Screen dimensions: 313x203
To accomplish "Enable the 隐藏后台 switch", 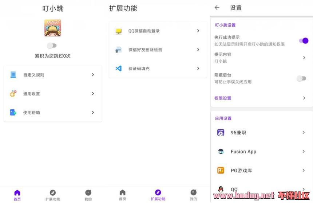I will pyautogui.click(x=301, y=78).
